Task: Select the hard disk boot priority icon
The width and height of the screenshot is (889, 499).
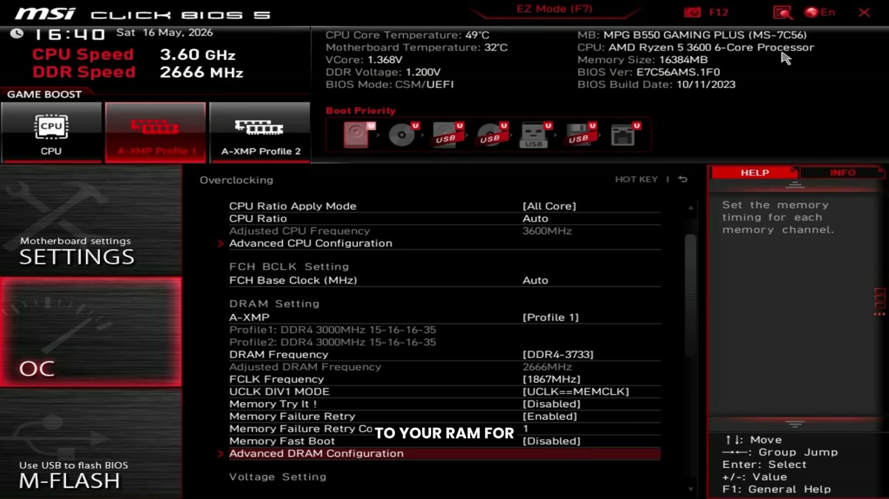Action: (358, 134)
